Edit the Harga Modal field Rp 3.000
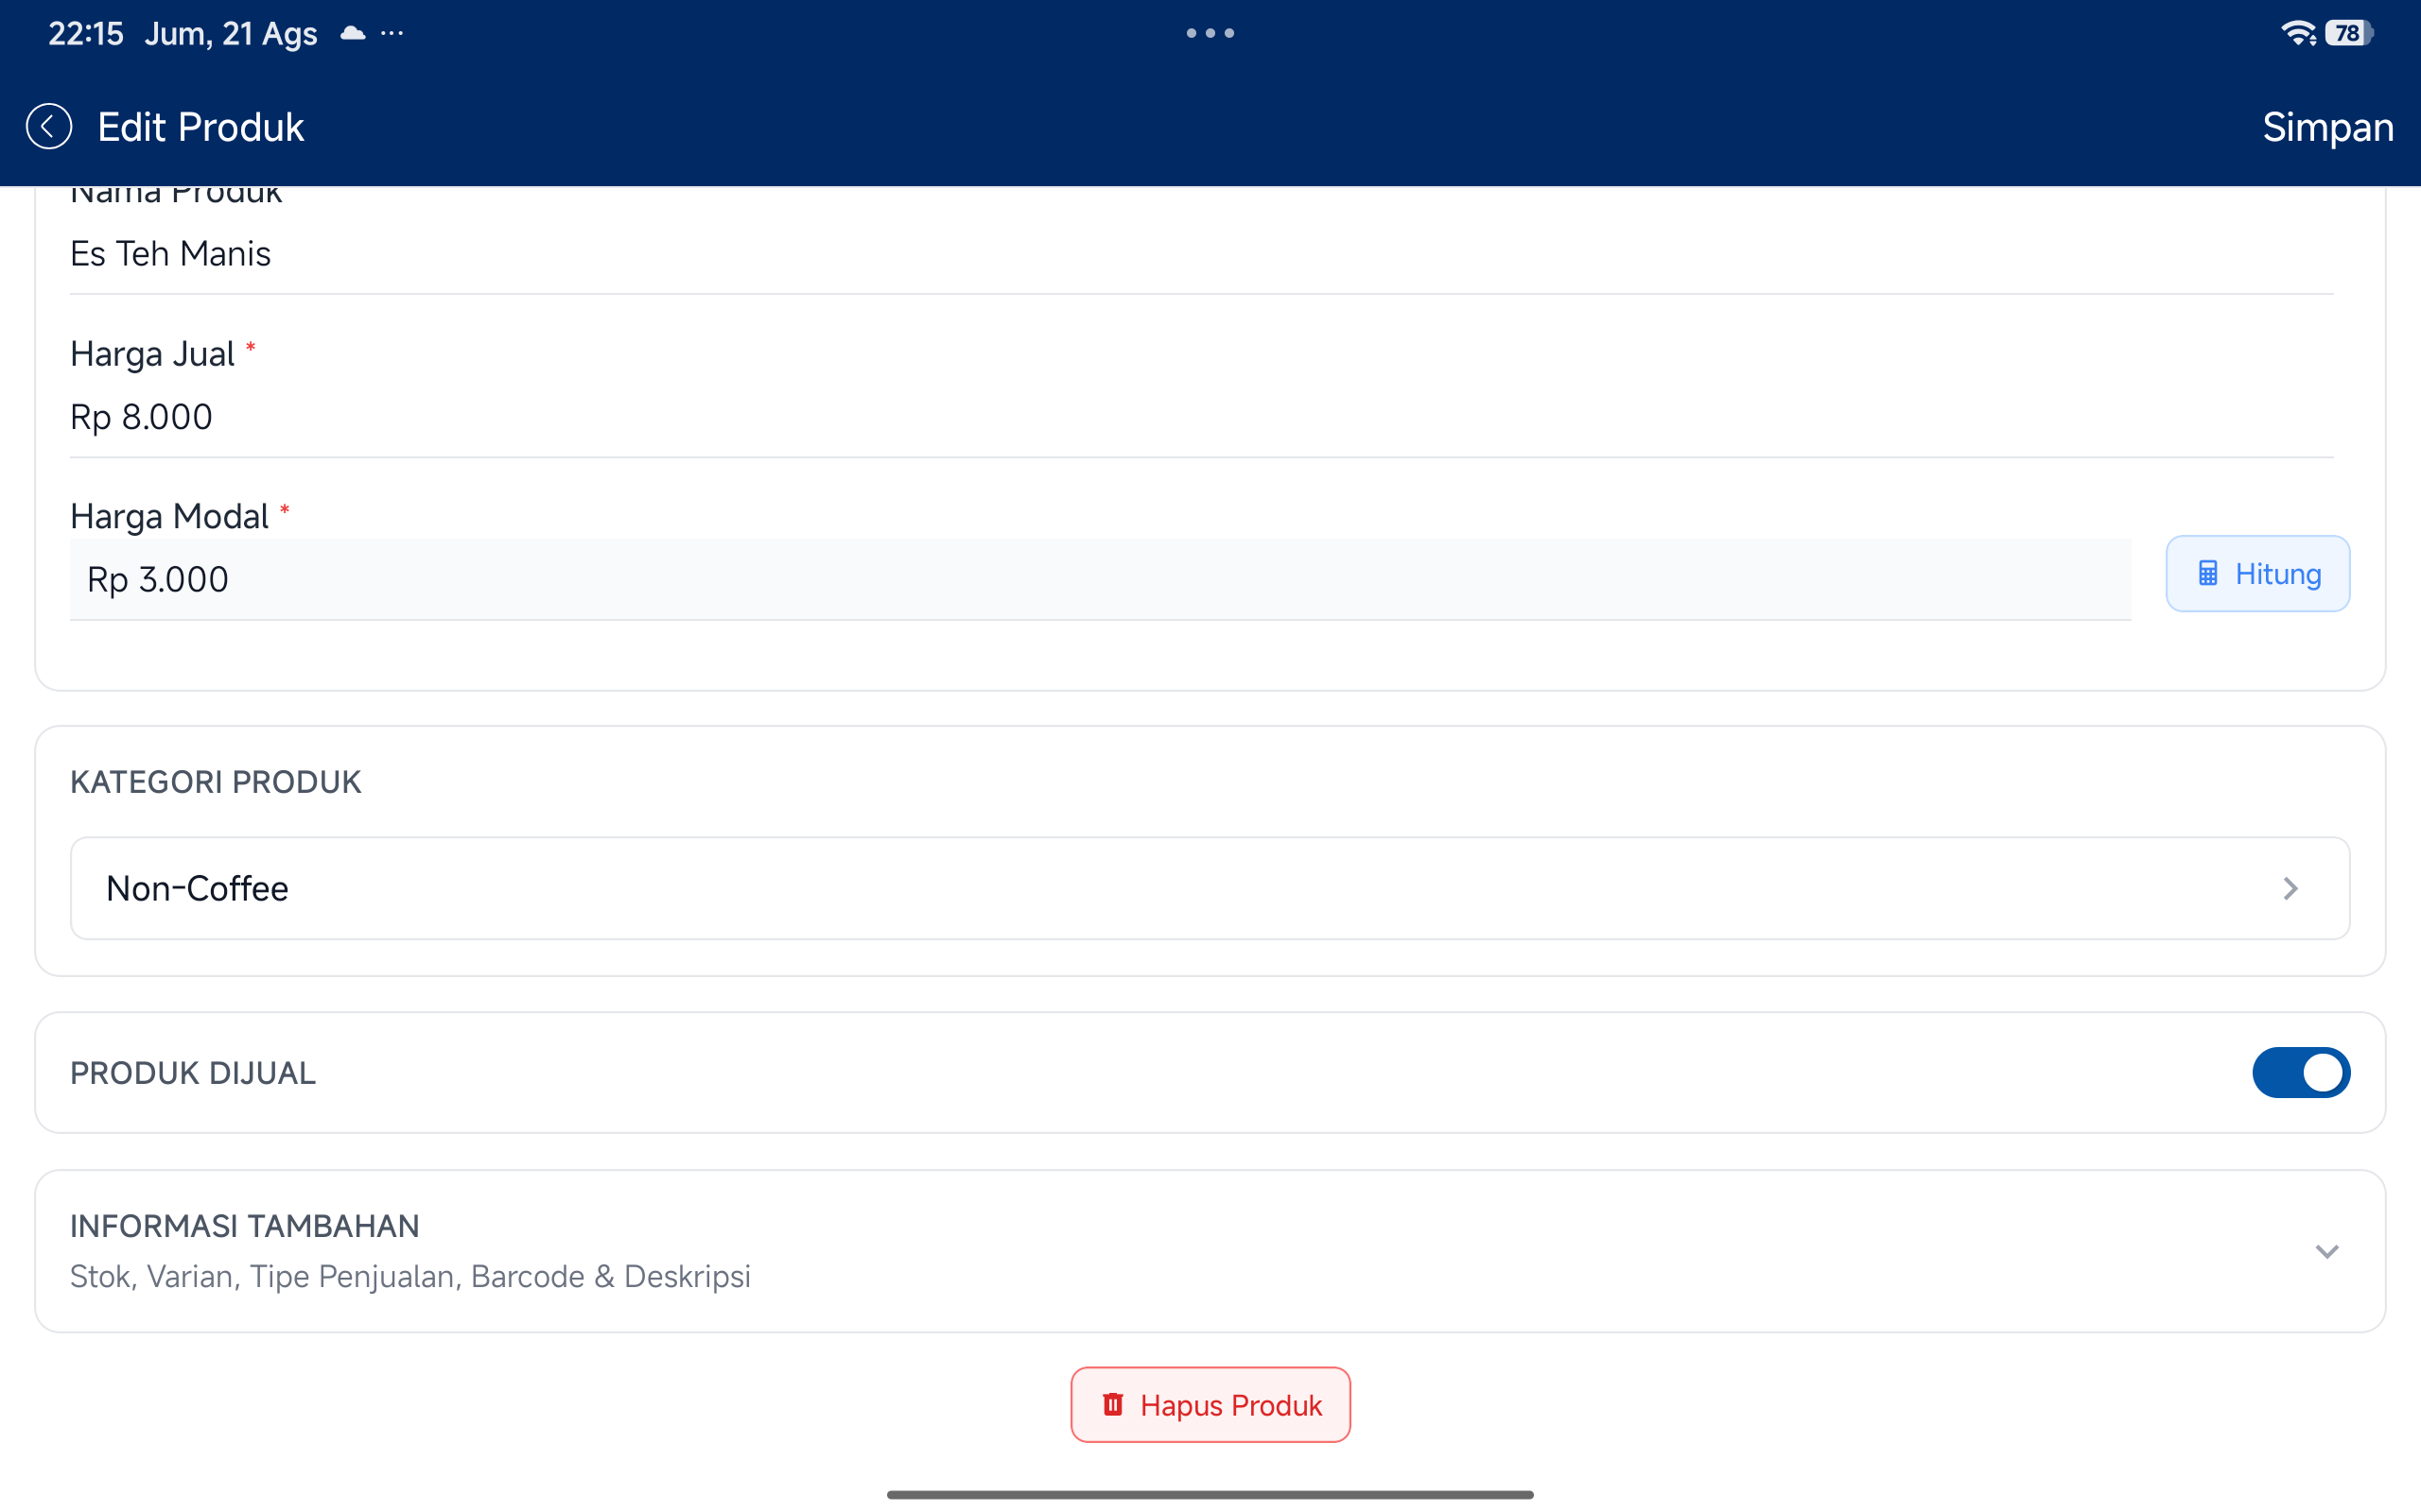Viewport: 2421px width, 1512px height. pos(1101,580)
